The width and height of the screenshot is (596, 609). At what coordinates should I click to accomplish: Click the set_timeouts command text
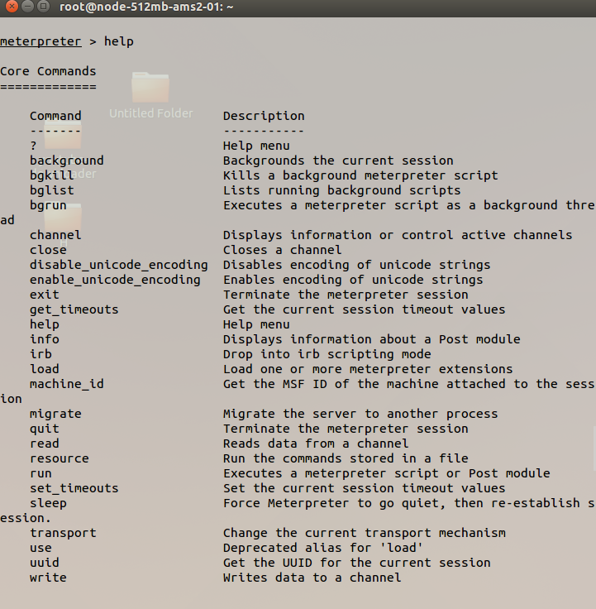[x=74, y=488]
